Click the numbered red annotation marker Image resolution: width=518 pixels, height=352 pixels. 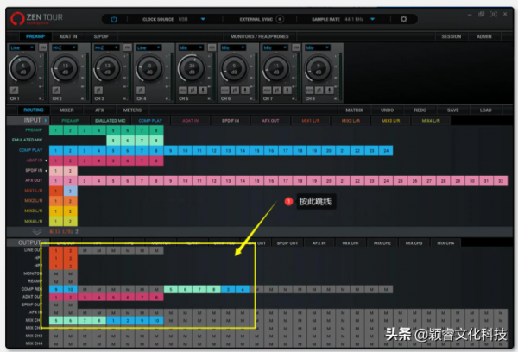click(x=290, y=201)
